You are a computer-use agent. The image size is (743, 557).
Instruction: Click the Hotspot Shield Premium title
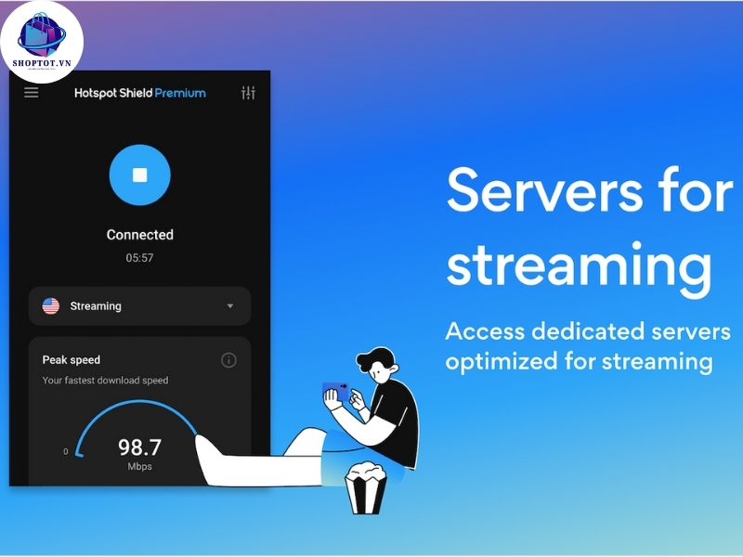pyautogui.click(x=140, y=94)
